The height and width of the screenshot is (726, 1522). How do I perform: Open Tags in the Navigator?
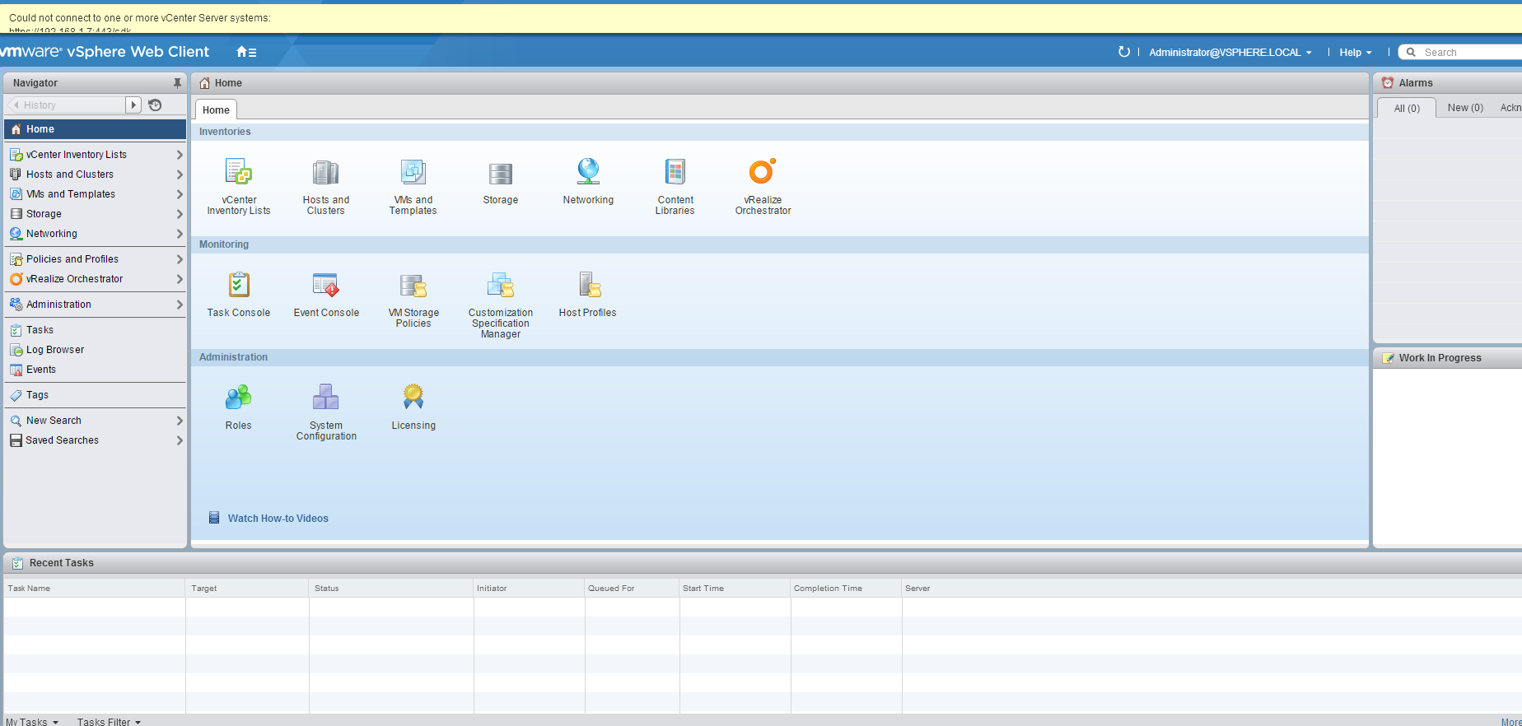click(x=95, y=395)
